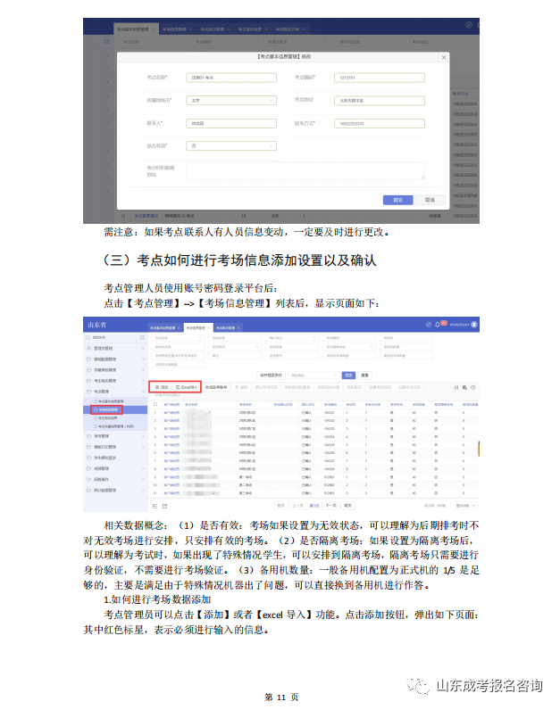Click the 考点地址 input field

(379, 101)
